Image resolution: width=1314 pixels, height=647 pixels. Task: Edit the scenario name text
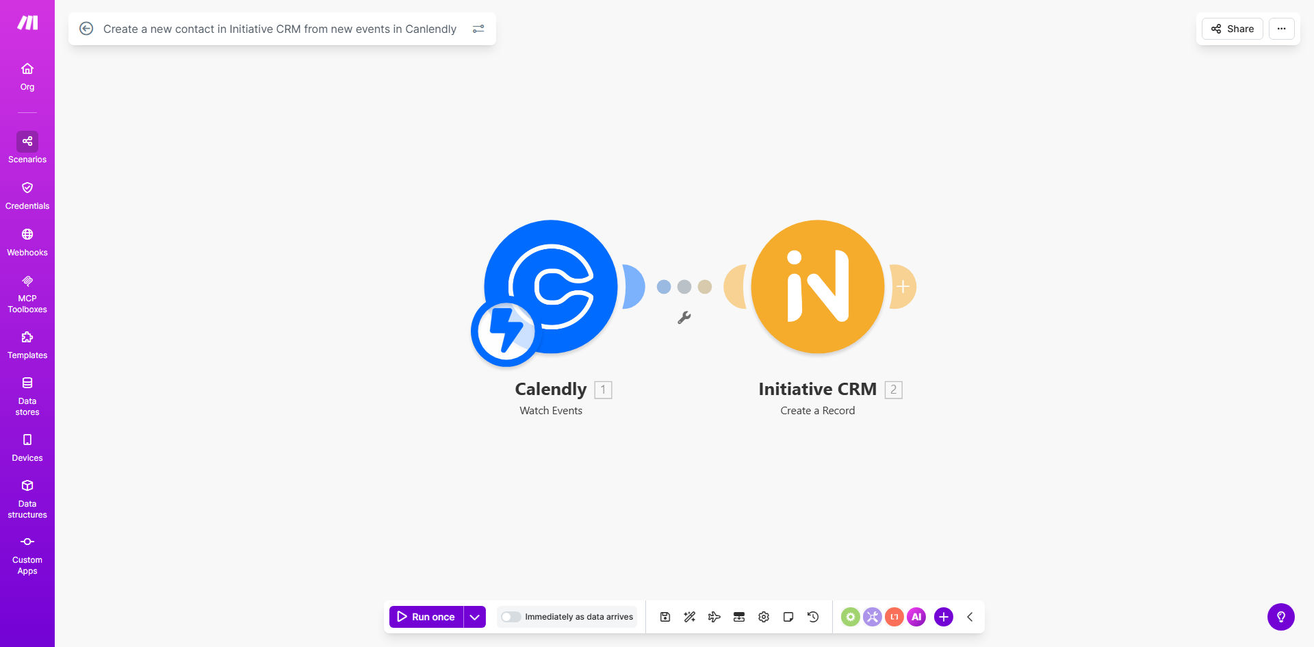(x=279, y=29)
